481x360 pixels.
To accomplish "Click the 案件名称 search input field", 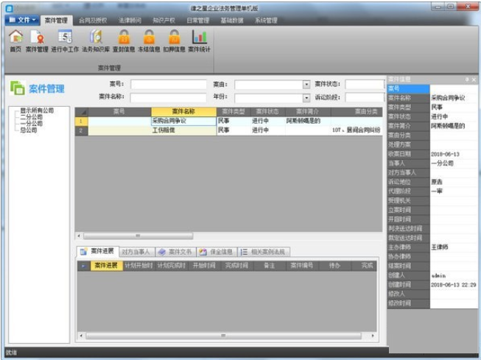I will (169, 97).
